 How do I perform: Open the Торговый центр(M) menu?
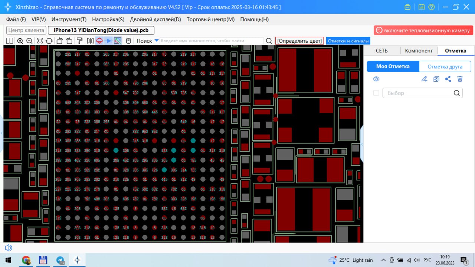[211, 19]
